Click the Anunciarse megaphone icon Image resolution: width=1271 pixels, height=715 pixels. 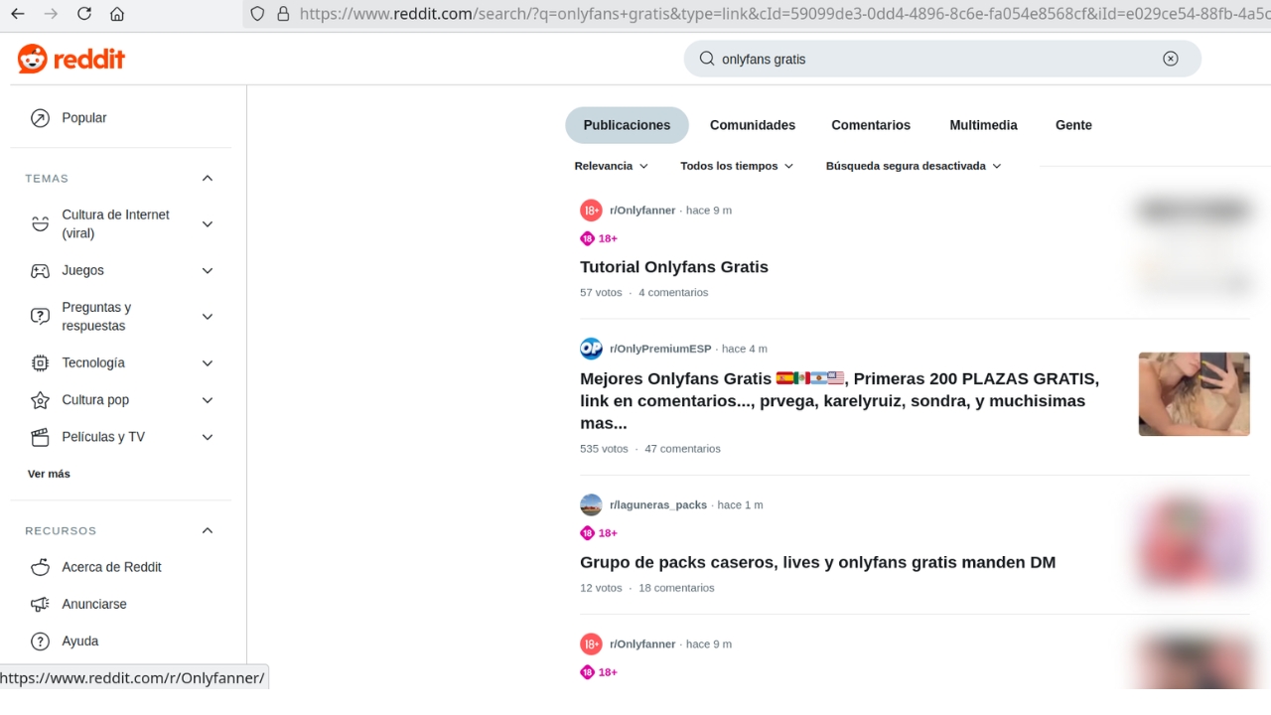click(x=40, y=604)
